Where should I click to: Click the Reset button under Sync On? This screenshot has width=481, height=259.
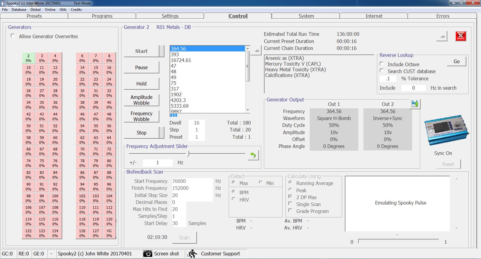[x=448, y=164]
